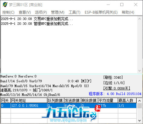The height and width of the screenshot is (124, 143).
Task: Click the 交易NPC重新加载完成 log line
Action: pyautogui.click(x=37, y=19)
